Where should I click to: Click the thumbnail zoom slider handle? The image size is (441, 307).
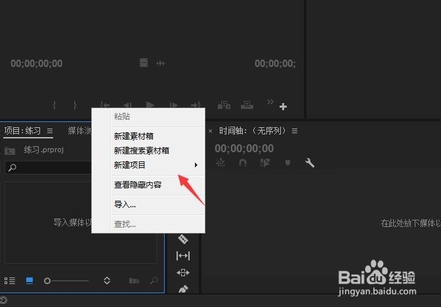pyautogui.click(x=47, y=281)
